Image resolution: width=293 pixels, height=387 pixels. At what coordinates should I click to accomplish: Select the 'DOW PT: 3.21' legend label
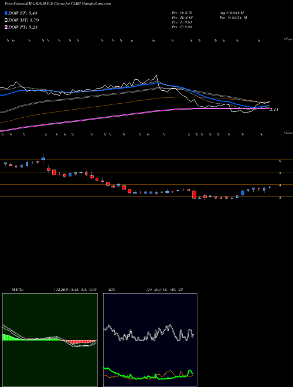pos(23,28)
